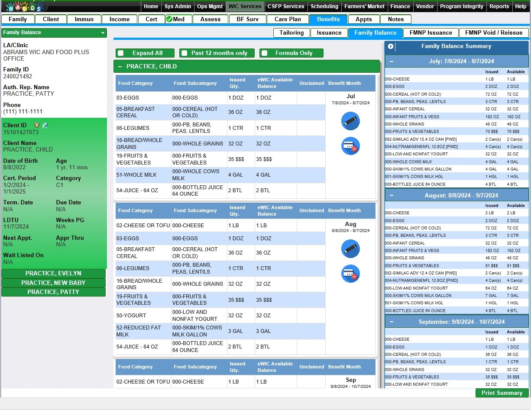Collapse the September summary section
This screenshot has height=410, width=531.
pos(392,322)
